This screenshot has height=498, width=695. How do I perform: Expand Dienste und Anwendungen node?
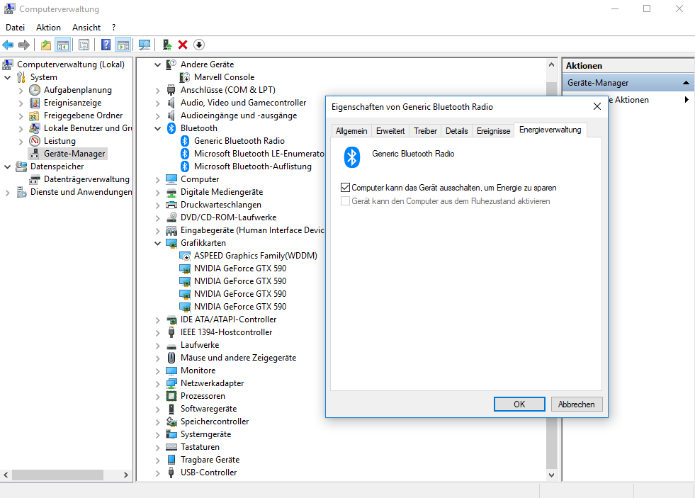pyautogui.click(x=8, y=192)
